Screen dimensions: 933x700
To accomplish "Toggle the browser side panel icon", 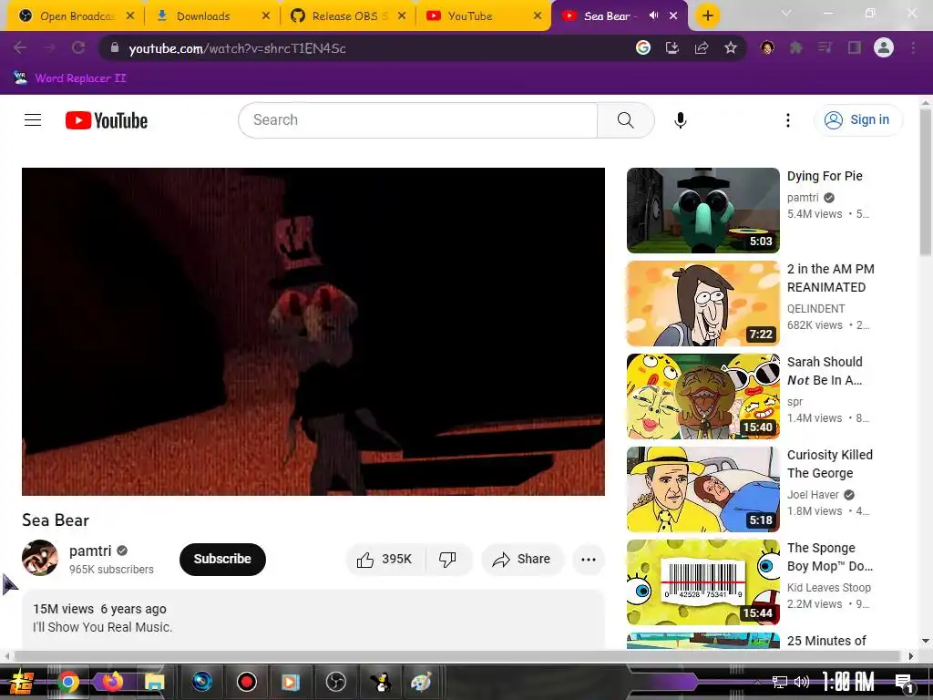I will point(855,47).
